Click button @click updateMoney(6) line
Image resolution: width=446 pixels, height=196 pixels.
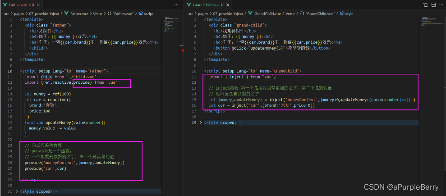coord(271,48)
